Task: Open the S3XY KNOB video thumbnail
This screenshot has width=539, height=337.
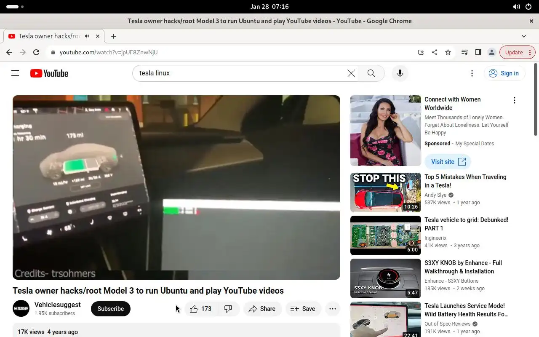Action: tap(386, 278)
